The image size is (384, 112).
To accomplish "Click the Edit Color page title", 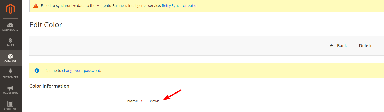I will point(46,25).
